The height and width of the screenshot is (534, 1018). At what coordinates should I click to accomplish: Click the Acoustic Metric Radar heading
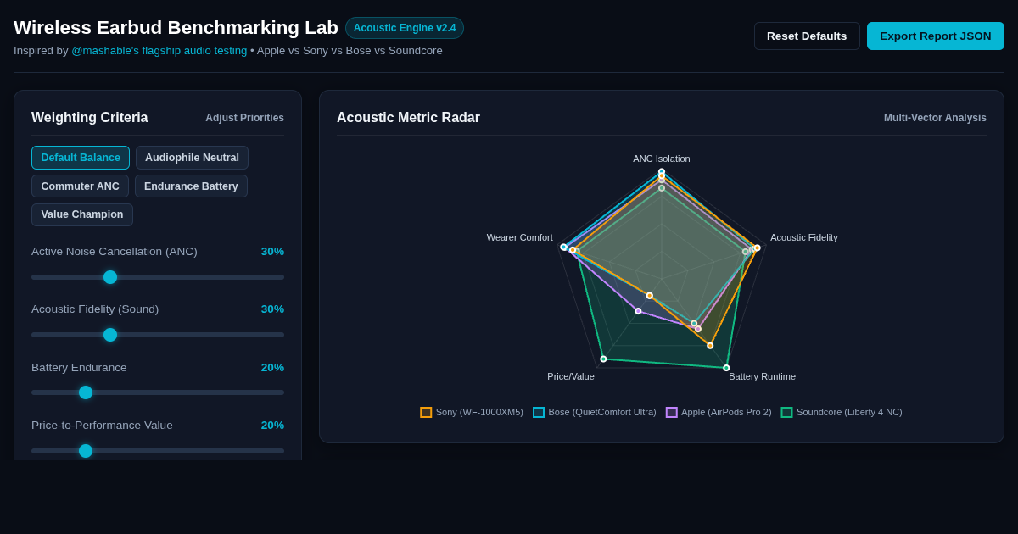pos(408,118)
